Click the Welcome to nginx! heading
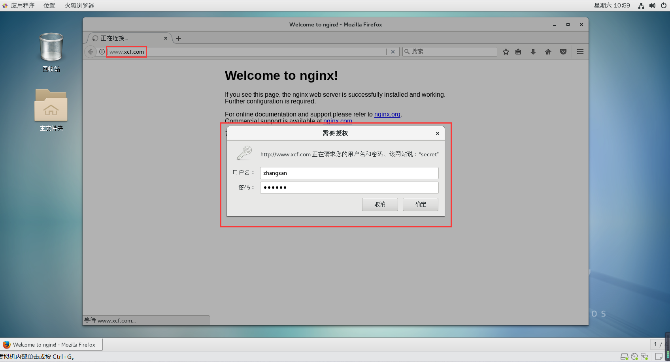The width and height of the screenshot is (670, 362). click(281, 75)
